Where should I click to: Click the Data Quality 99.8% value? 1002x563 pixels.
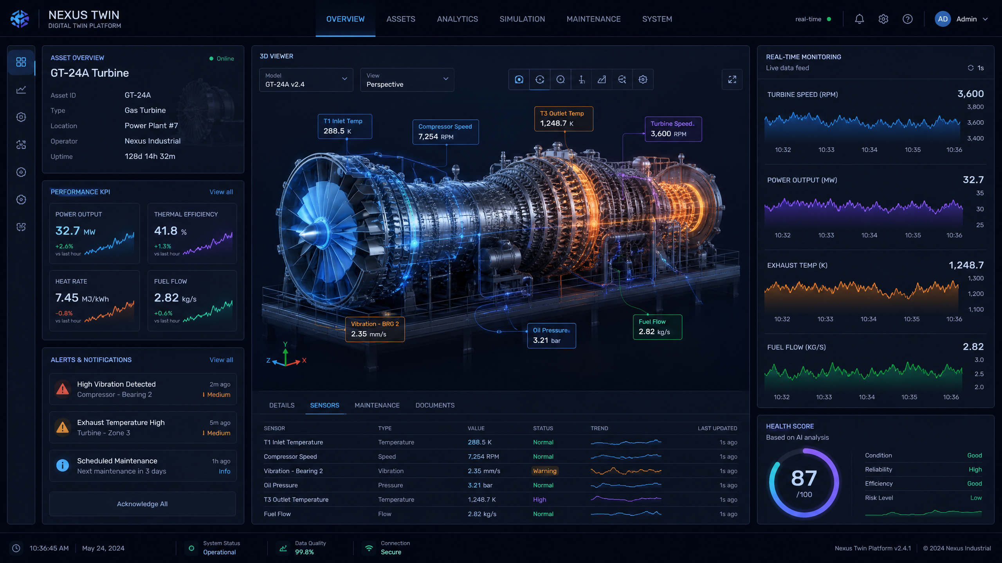304,552
